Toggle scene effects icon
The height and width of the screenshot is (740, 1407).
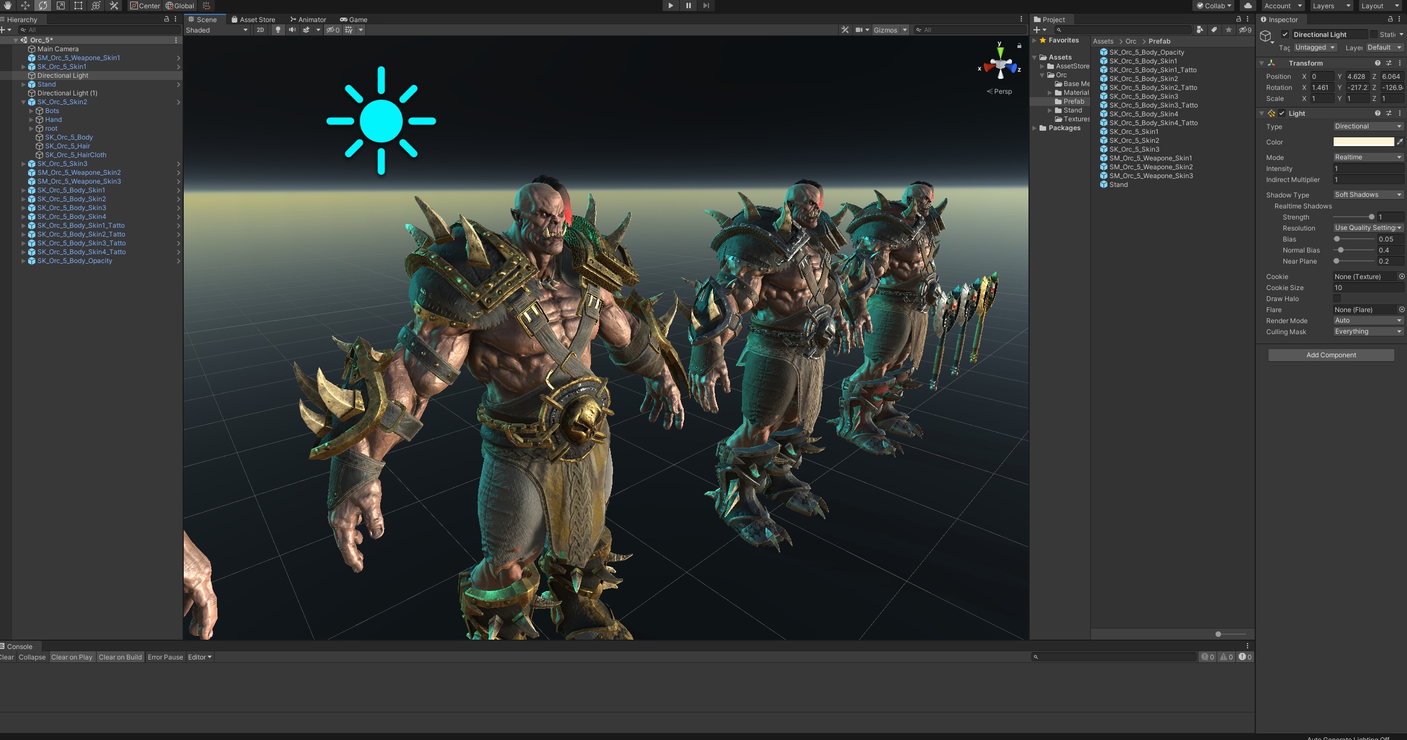coord(306,30)
